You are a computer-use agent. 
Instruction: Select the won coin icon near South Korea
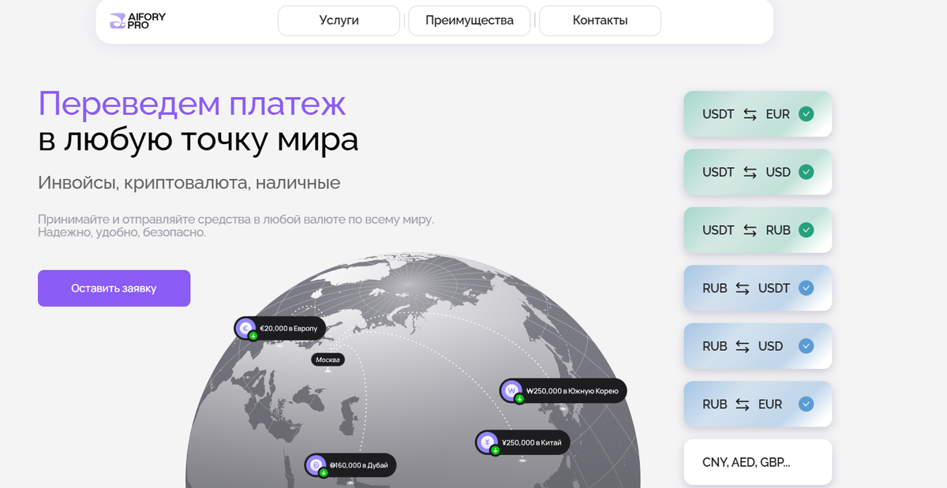tap(511, 390)
